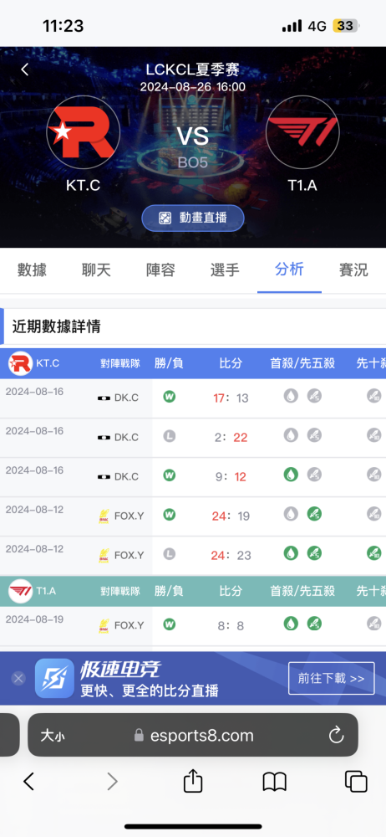Click FOX.Y team logo in 24:19 row
The width and height of the screenshot is (386, 837).
pos(104,516)
